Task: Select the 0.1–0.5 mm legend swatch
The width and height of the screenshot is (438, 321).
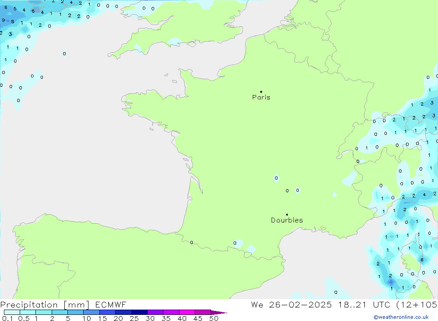Action: tap(12, 312)
